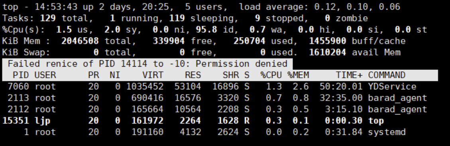Click the ljp user name

pos(43,121)
